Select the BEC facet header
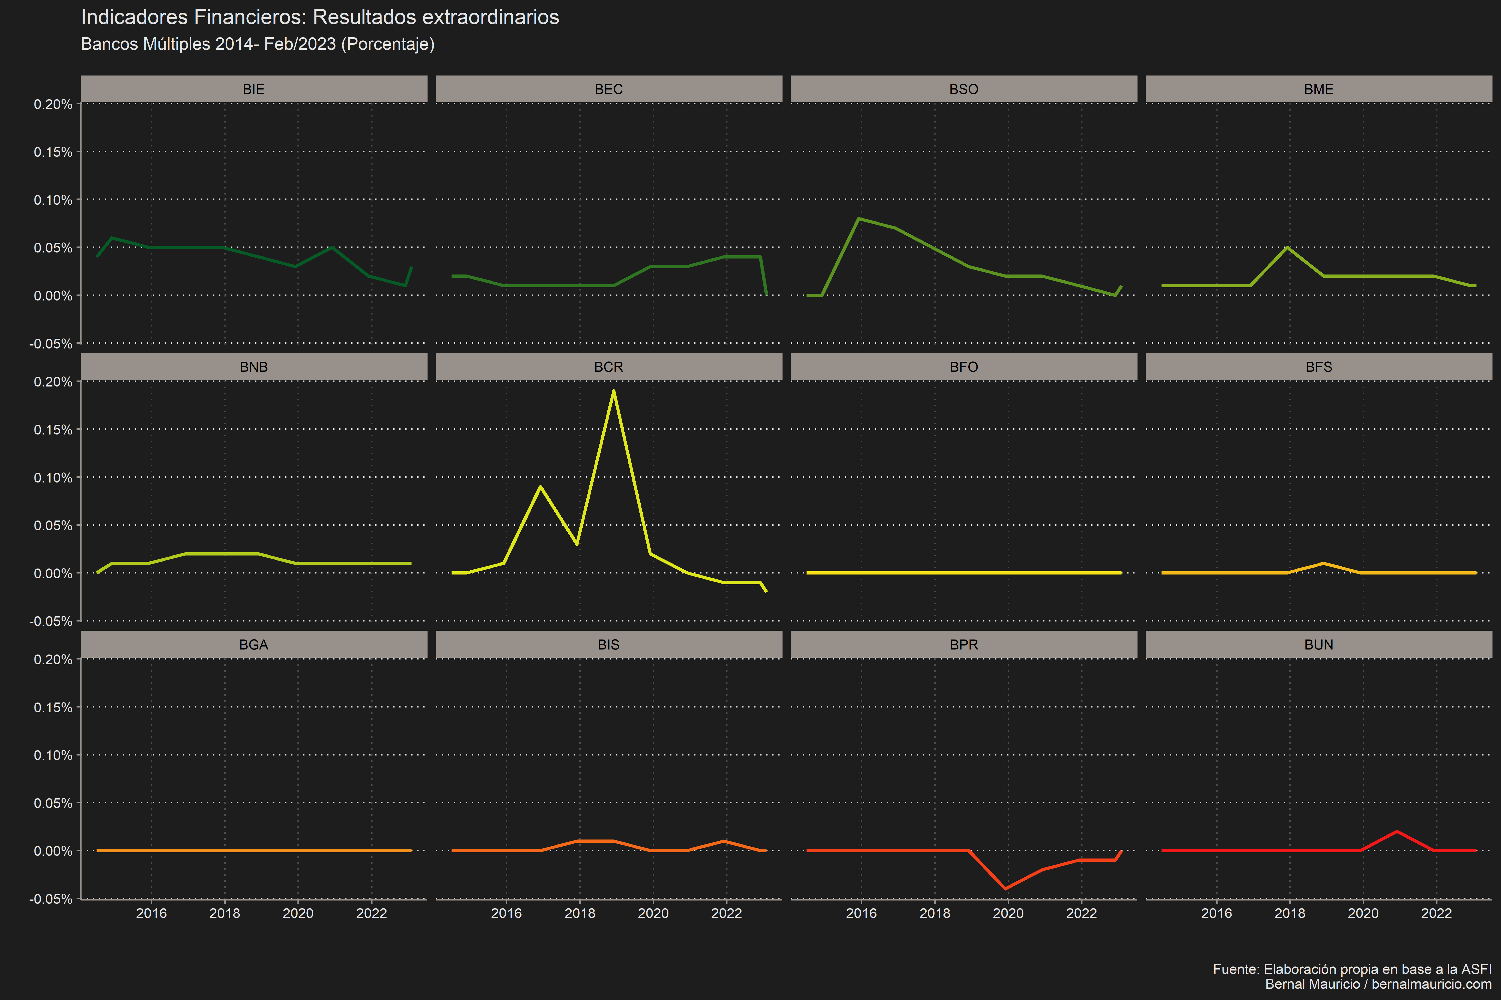The width and height of the screenshot is (1501, 1000). pos(609,89)
